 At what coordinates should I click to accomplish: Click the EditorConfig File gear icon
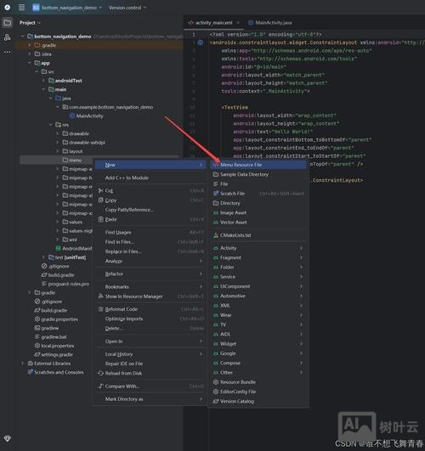click(x=216, y=392)
